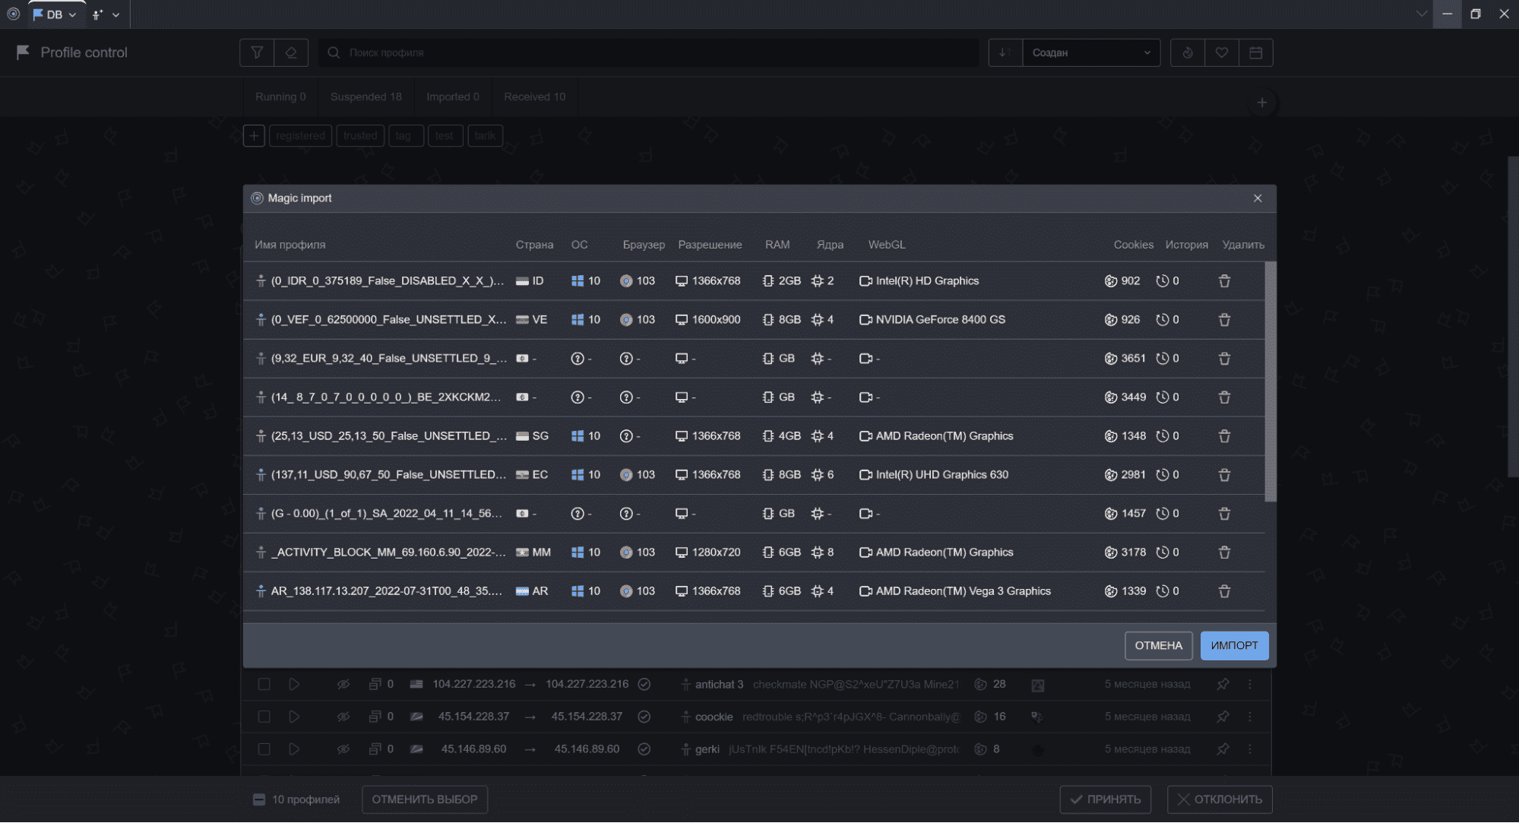Viewport: 1519px width, 823px height.
Task: Select the trusted tag
Action: [x=360, y=135]
